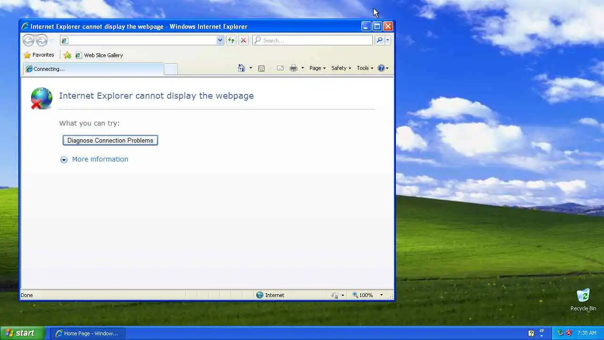This screenshot has width=604, height=340.
Task: Click the network tray icon
Action: point(560,333)
